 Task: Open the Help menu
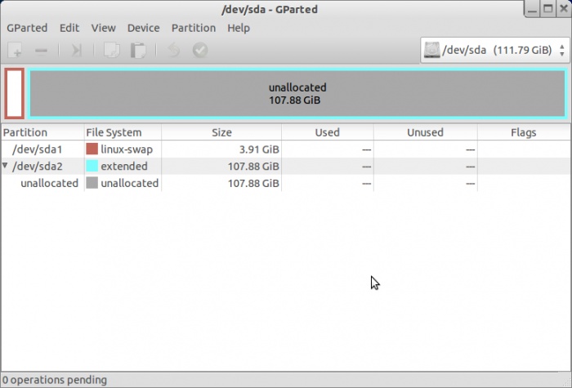coord(239,28)
